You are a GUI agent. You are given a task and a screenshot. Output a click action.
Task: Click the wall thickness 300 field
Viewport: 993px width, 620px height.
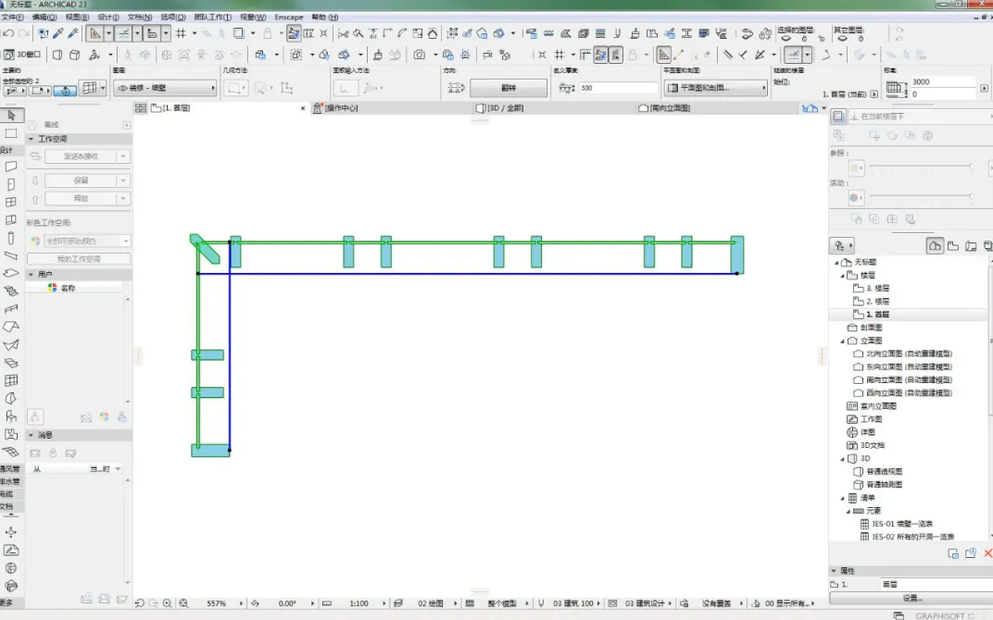[x=618, y=88]
